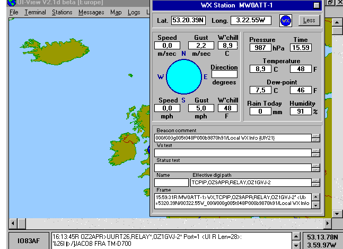Click the map's horizontal scroll right arrow

[328, 223]
